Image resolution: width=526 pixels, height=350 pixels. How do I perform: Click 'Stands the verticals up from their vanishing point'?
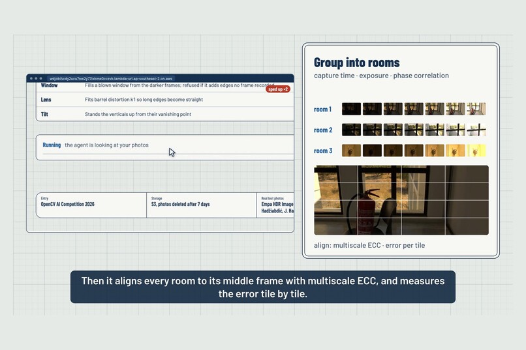[x=138, y=114]
